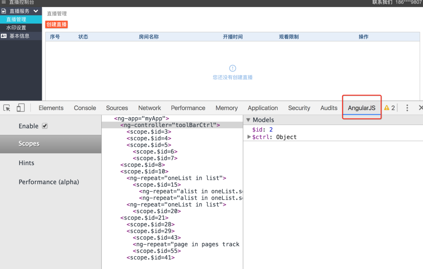Select 水印设置 in the sidebar
Image resolution: width=423 pixels, height=269 pixels.
[x=16, y=28]
